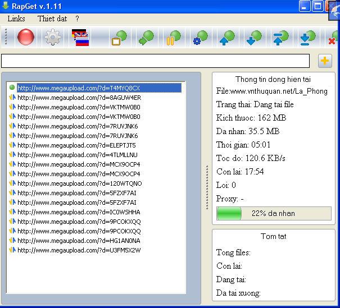Screen dimensions: 340x308
Task: Click the Trang thai: Dang tai file line
Action: pos(255,104)
